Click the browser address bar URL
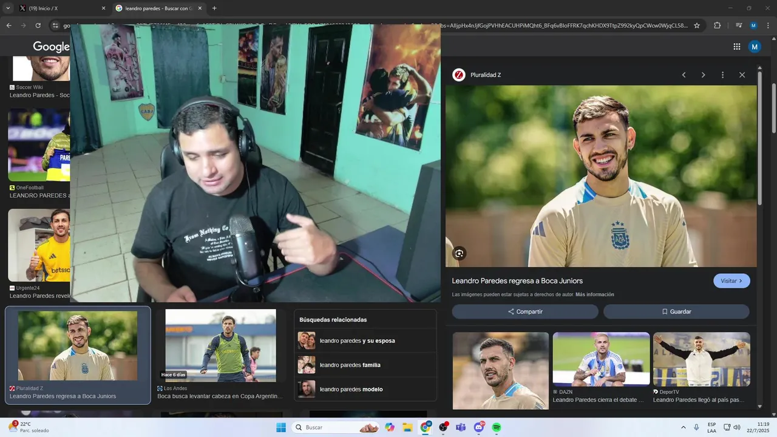This screenshot has height=437, width=777. click(376, 25)
